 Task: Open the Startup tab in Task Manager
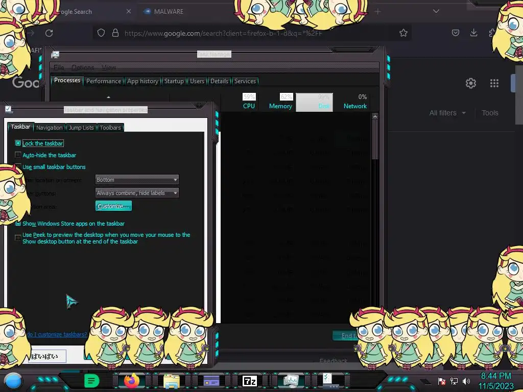[x=174, y=81]
